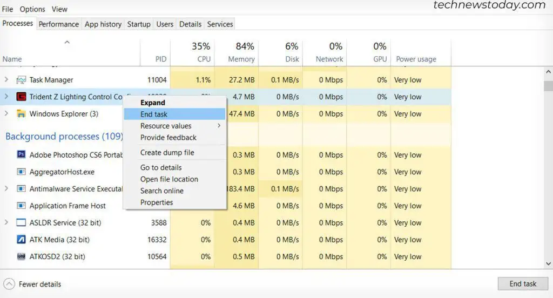The height and width of the screenshot is (298, 553).
Task: Expand the Antimalware Service Executable row
Action: [x=6, y=188]
